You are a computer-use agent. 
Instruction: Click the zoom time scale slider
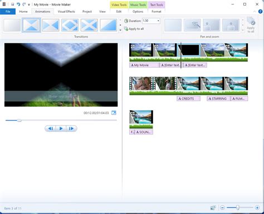238,208
